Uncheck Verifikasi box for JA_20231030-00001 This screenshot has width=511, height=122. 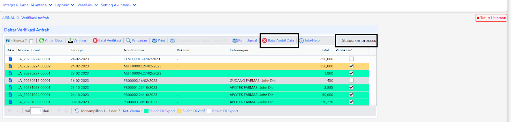351,102
